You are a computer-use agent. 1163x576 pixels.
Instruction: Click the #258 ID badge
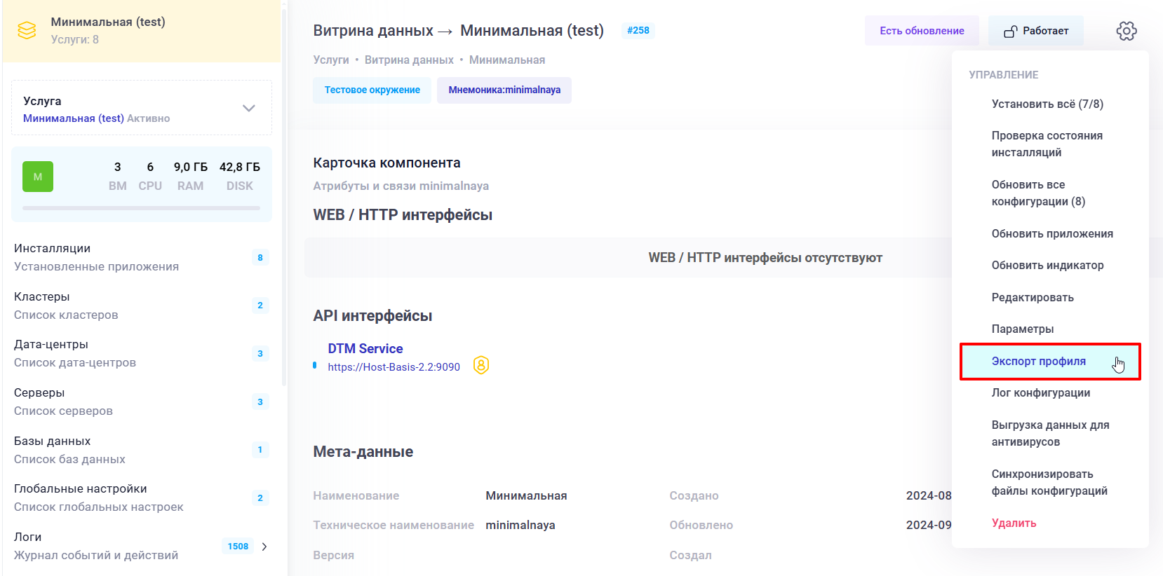[x=638, y=30]
